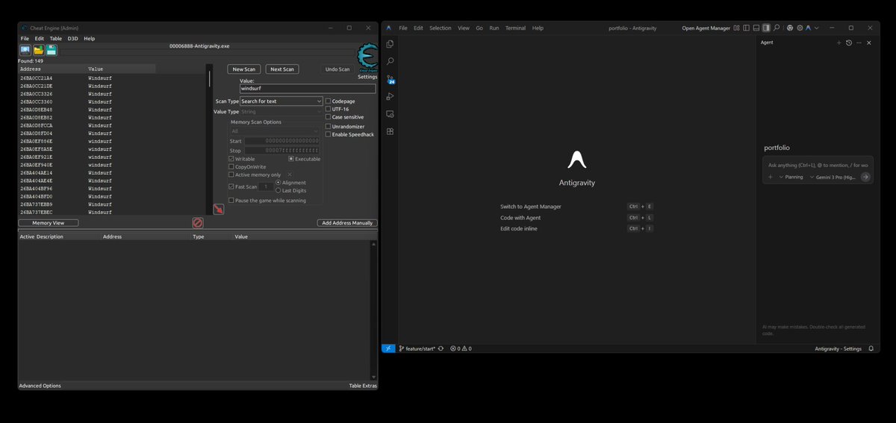Open Terminal menu in Antigravity
896x423 pixels.
(515, 28)
